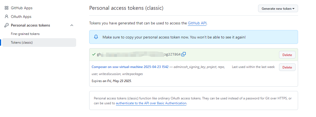The image size is (316, 117).
Task: Click the green checkmark next to token
Action: tap(94, 54)
